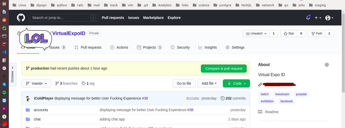Switch to the Security tab
This screenshot has width=345, height=128.
pos(180,47)
